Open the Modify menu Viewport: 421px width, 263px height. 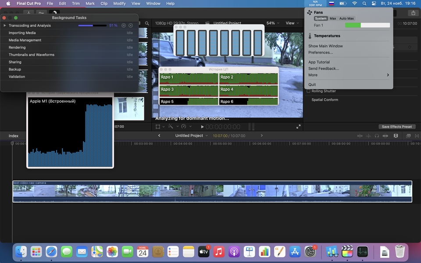point(119,4)
